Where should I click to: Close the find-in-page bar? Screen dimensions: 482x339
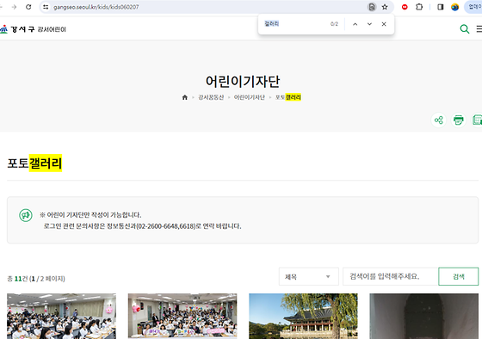point(384,24)
